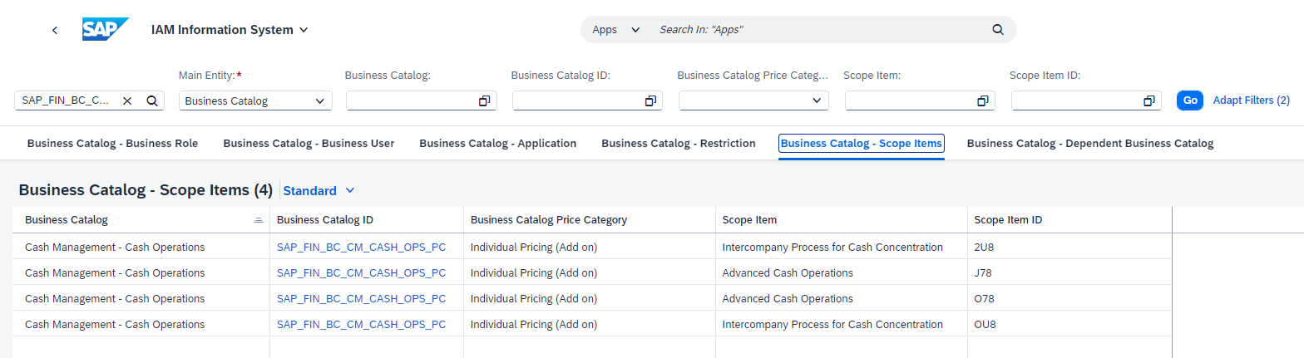The height and width of the screenshot is (358, 1304).
Task: Click Advanced Cash Operations in the O78 row
Action: 788,298
